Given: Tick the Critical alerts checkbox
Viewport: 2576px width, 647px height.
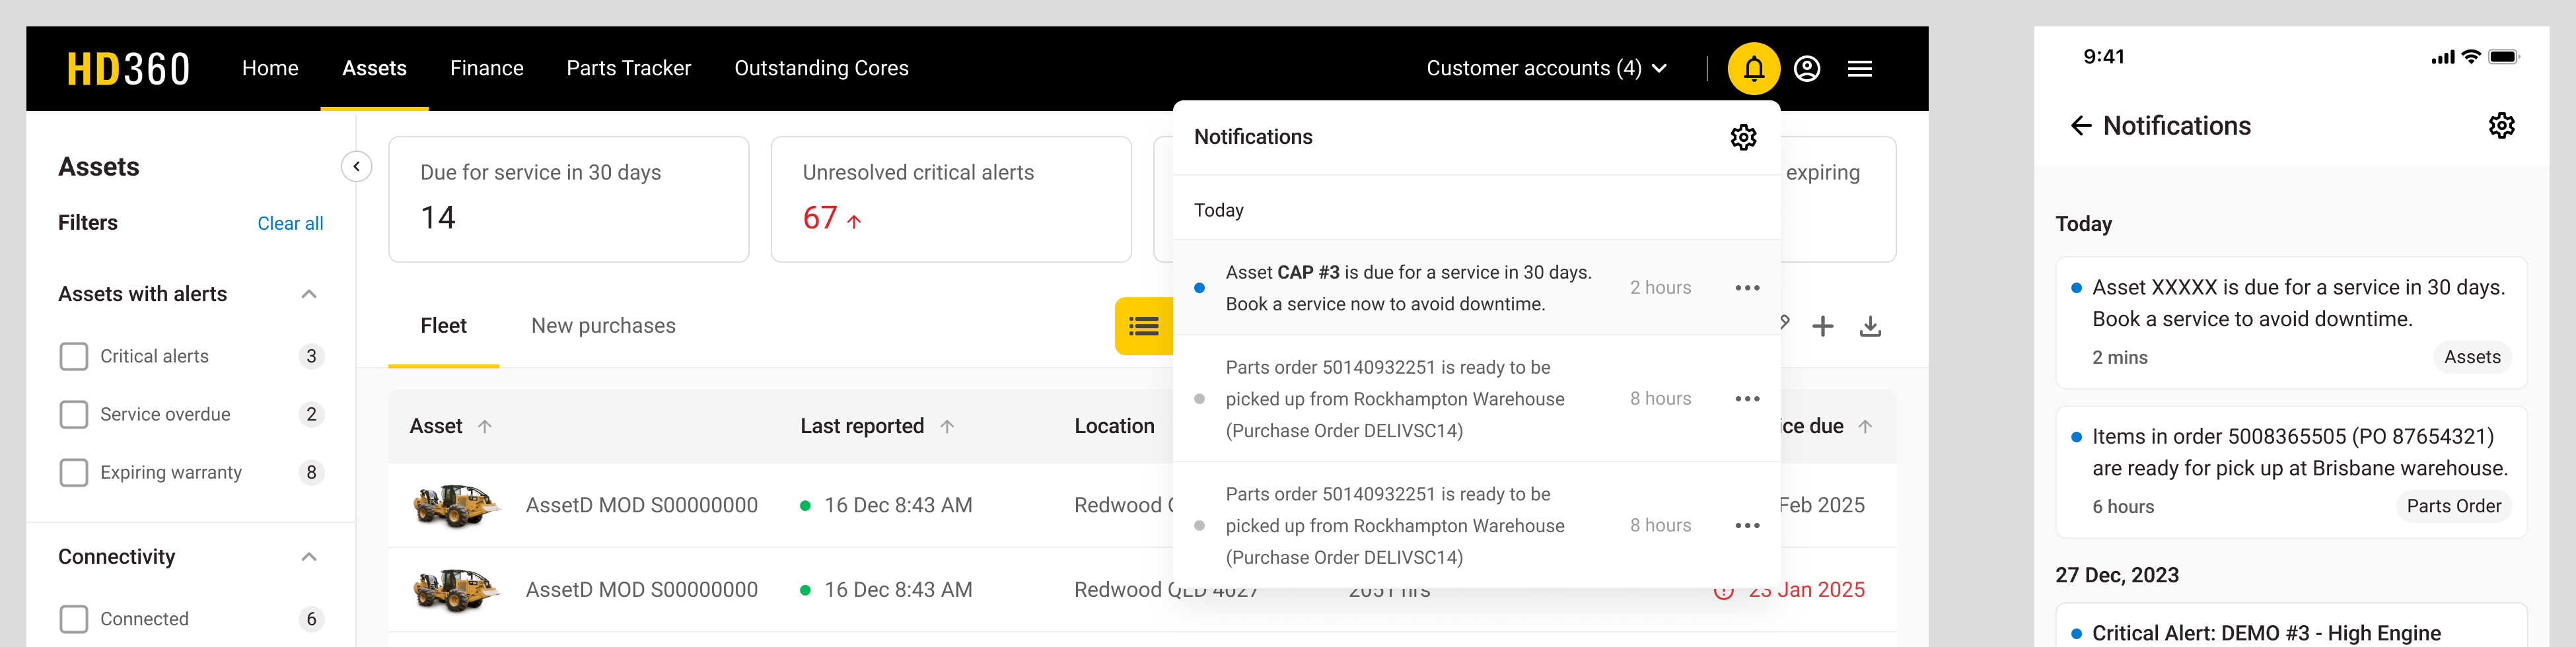Looking at the screenshot, I should click(x=74, y=357).
